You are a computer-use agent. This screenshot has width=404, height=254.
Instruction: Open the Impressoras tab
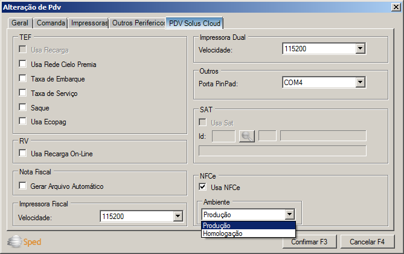pos(89,24)
